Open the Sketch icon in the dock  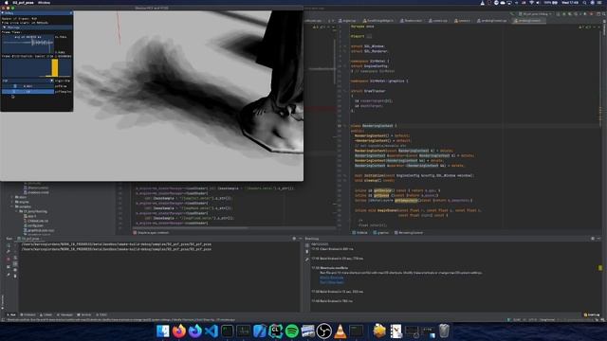(x=379, y=332)
